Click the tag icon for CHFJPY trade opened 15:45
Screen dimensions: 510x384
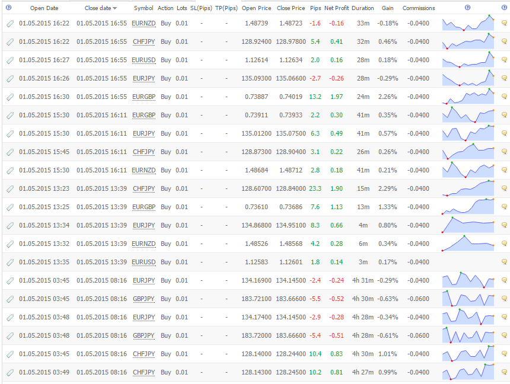[10, 152]
